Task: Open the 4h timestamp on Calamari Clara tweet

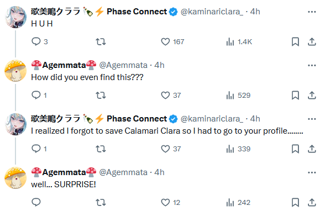Action: [255, 119]
